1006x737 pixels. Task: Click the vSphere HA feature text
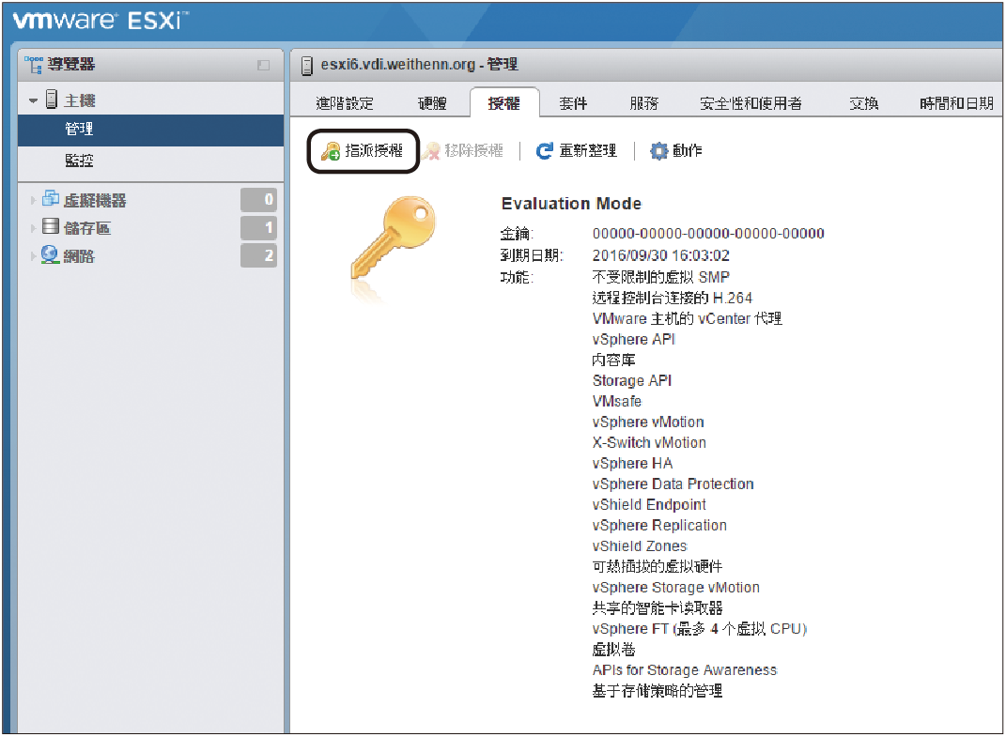click(x=632, y=463)
